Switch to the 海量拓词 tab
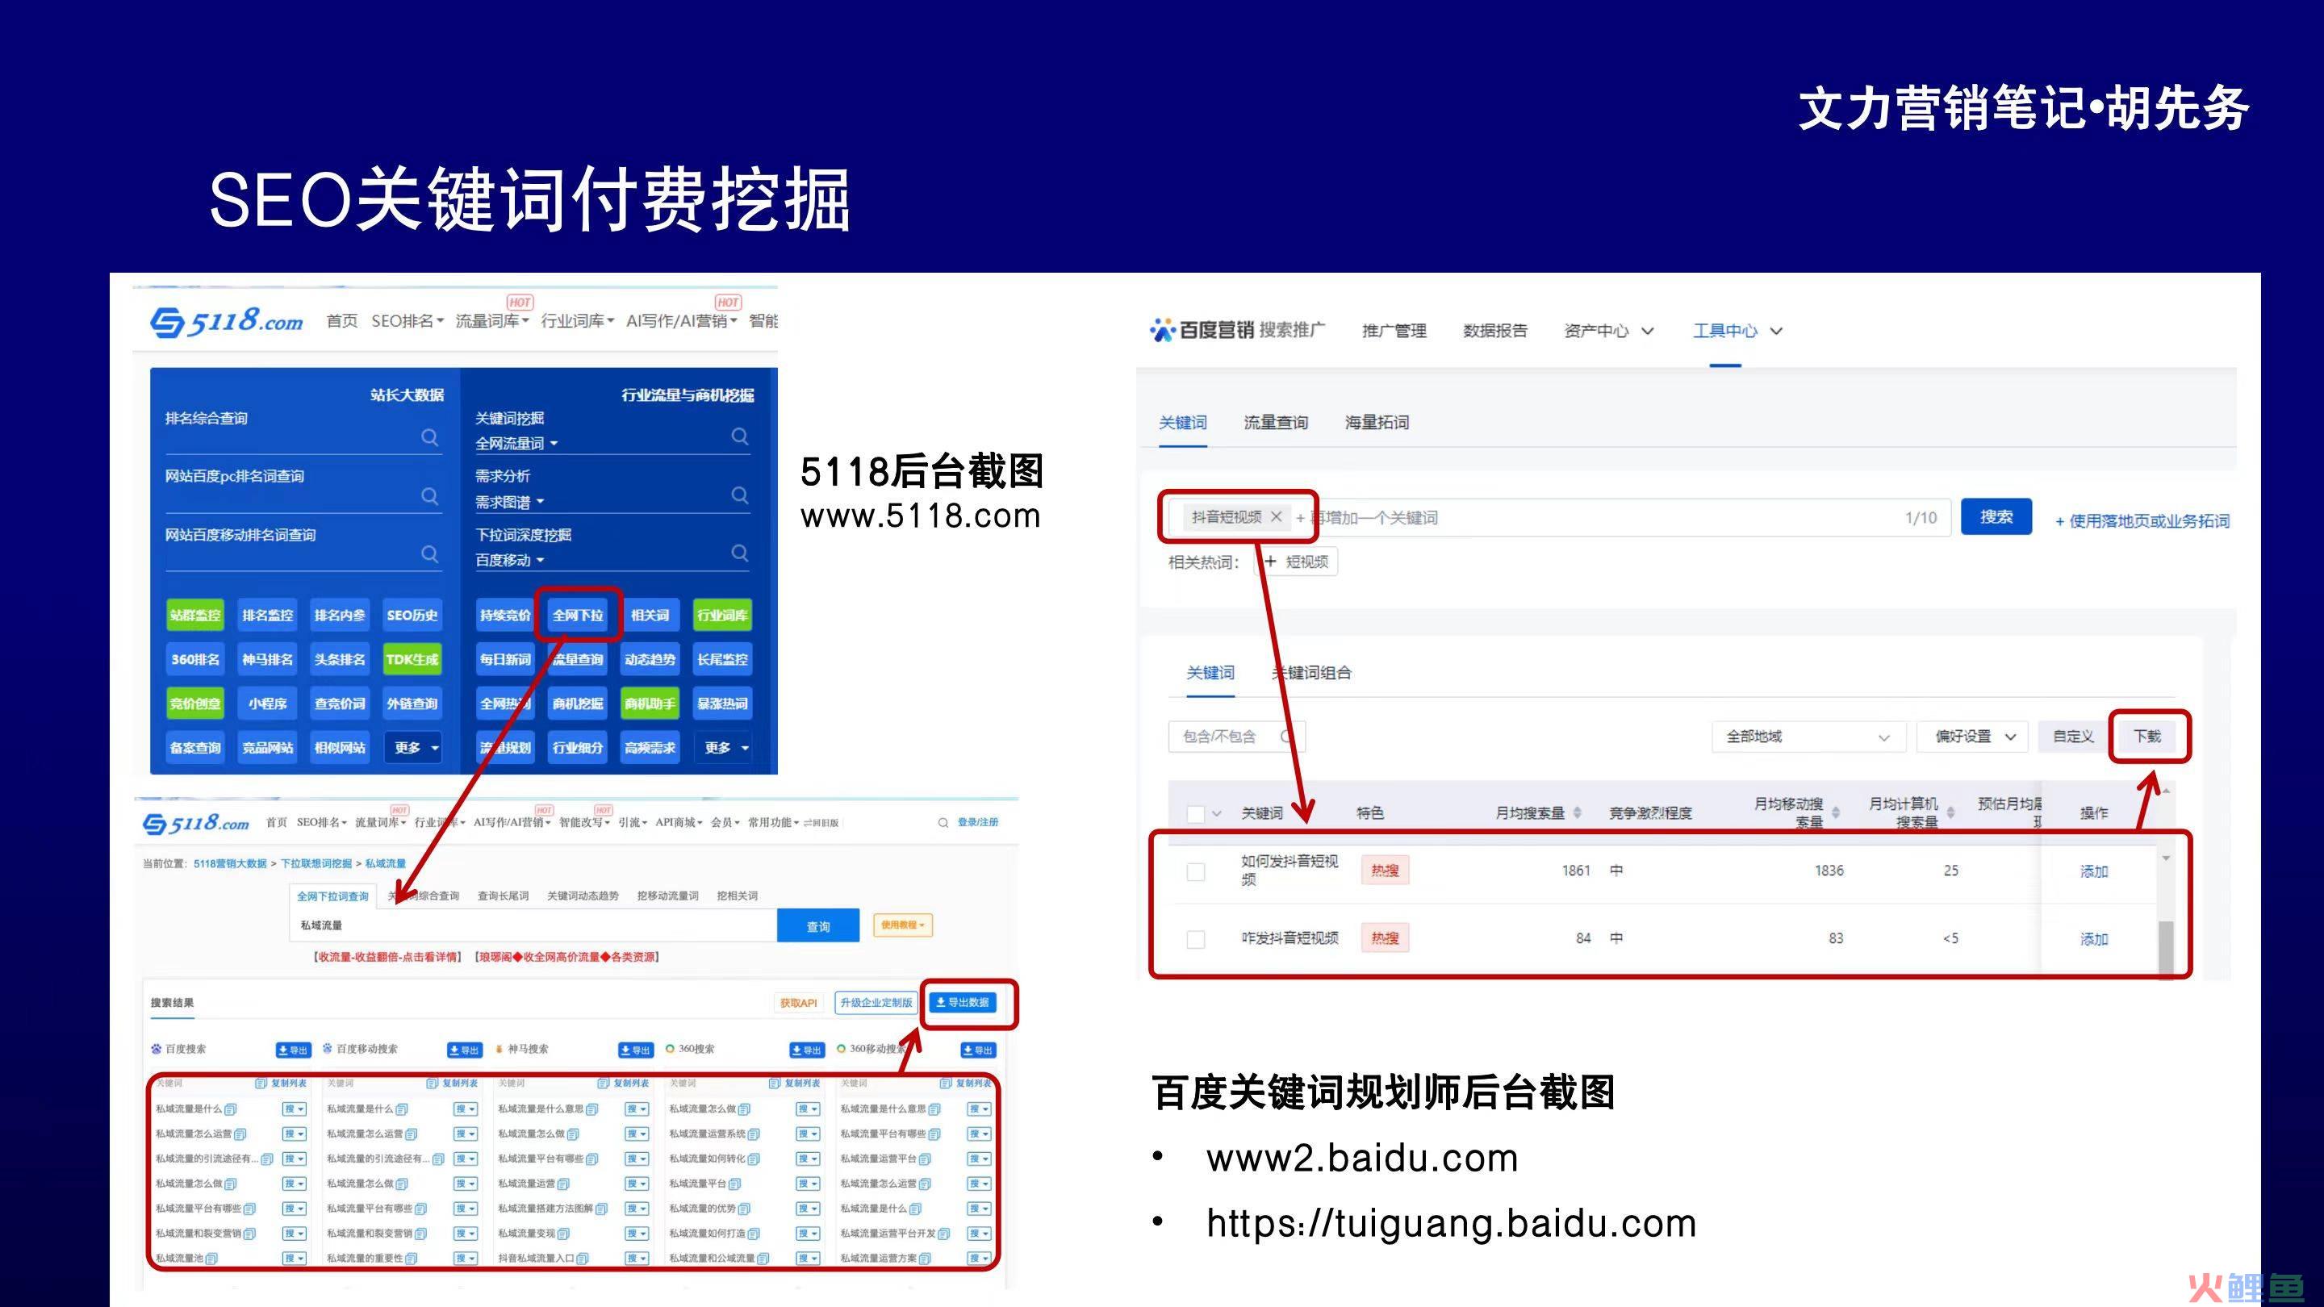Image resolution: width=2324 pixels, height=1307 pixels. (x=1377, y=422)
